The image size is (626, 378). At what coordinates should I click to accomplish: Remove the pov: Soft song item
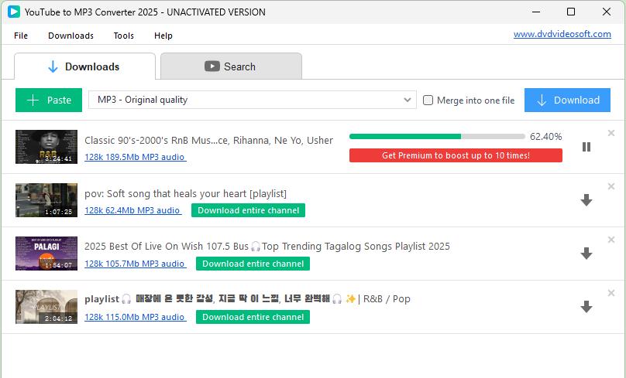point(611,186)
